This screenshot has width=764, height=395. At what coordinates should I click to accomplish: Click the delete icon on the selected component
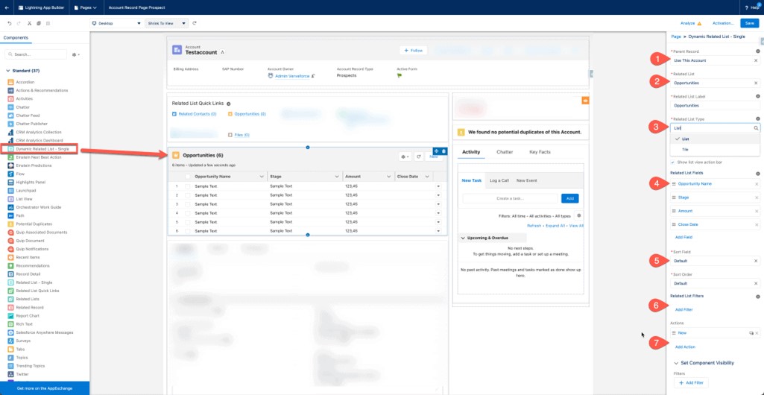[444, 151]
